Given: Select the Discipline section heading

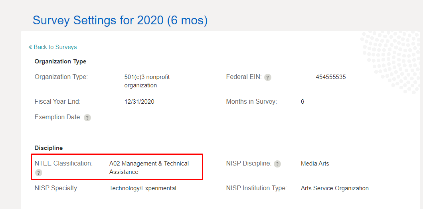Looking at the screenshot, I should 49,148.
